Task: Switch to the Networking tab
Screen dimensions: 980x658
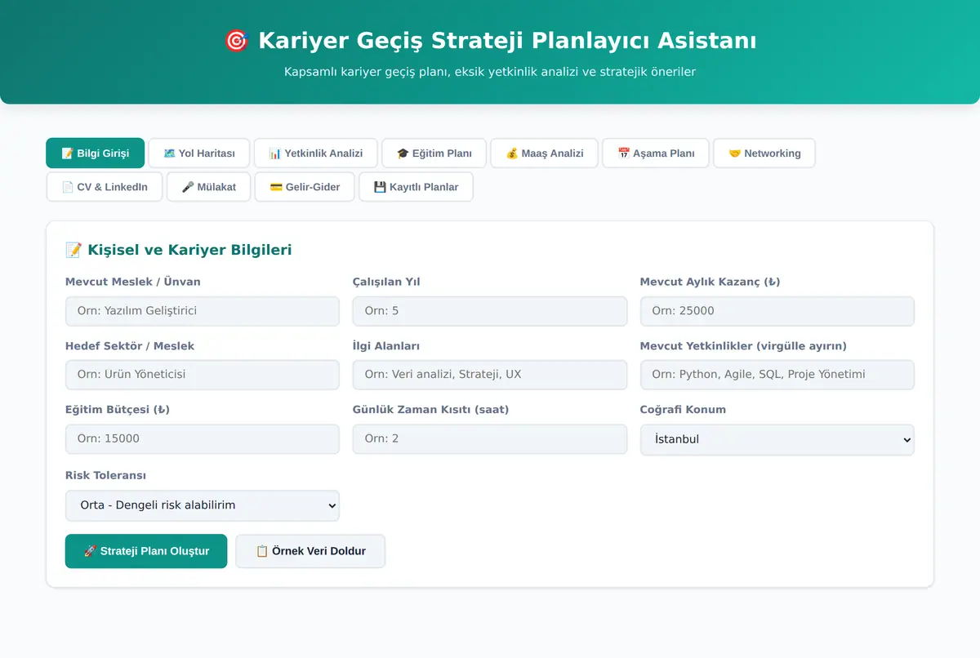Action: (764, 153)
